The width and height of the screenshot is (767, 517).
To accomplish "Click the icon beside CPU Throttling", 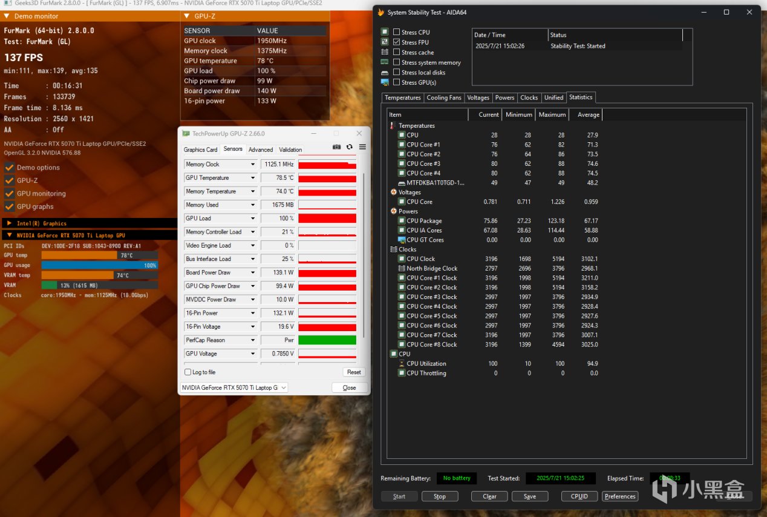I will click(402, 373).
